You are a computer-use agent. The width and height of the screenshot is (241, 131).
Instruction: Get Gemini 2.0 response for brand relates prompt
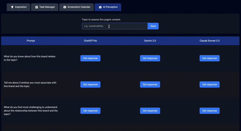point(150,58)
